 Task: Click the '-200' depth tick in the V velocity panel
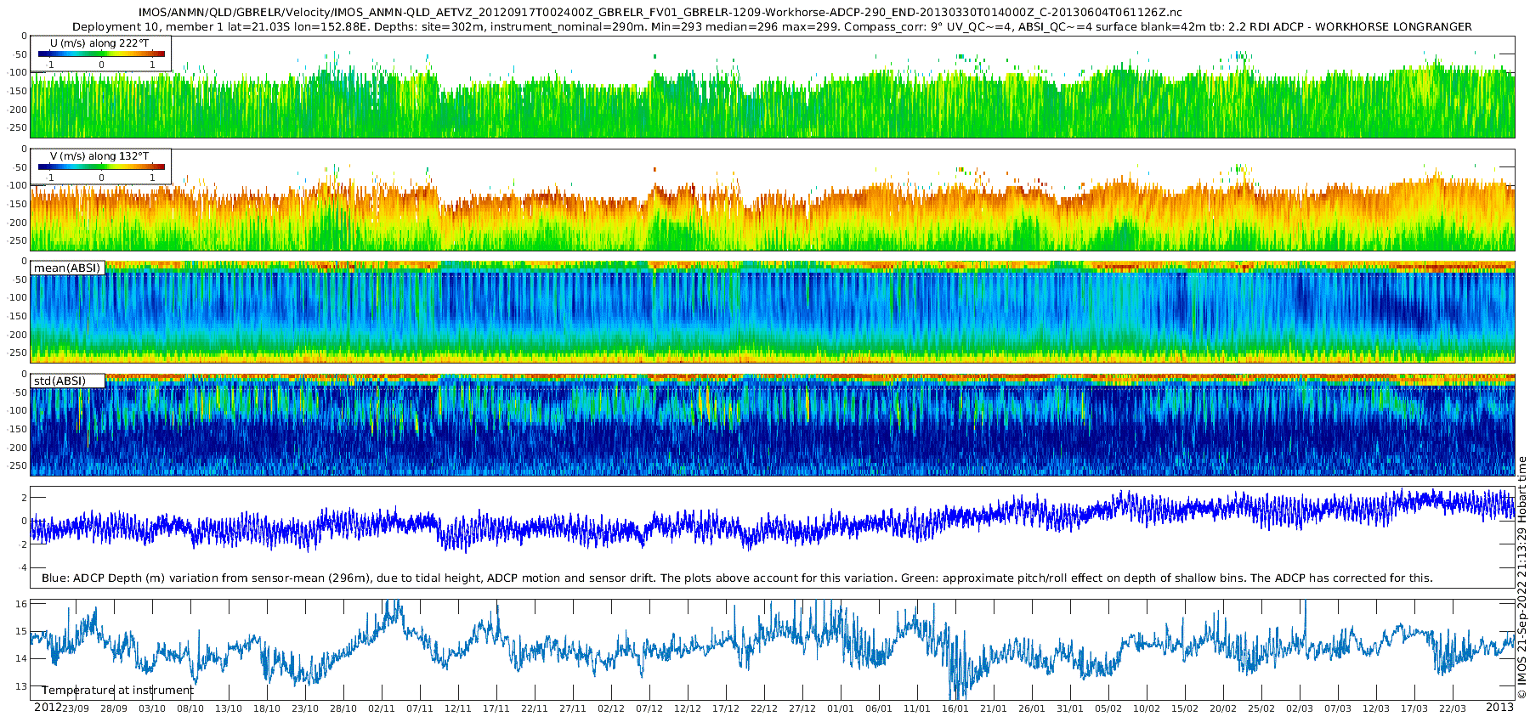click(x=17, y=223)
